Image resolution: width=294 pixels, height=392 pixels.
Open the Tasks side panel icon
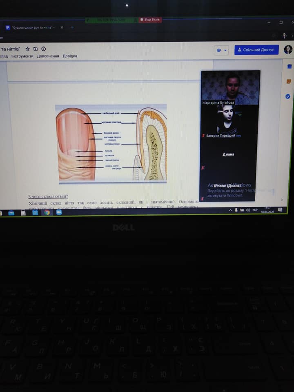(x=288, y=96)
